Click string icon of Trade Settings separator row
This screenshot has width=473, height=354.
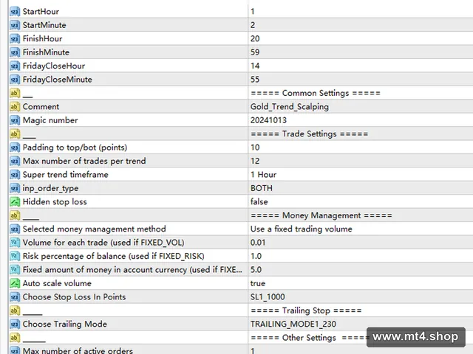coord(15,133)
